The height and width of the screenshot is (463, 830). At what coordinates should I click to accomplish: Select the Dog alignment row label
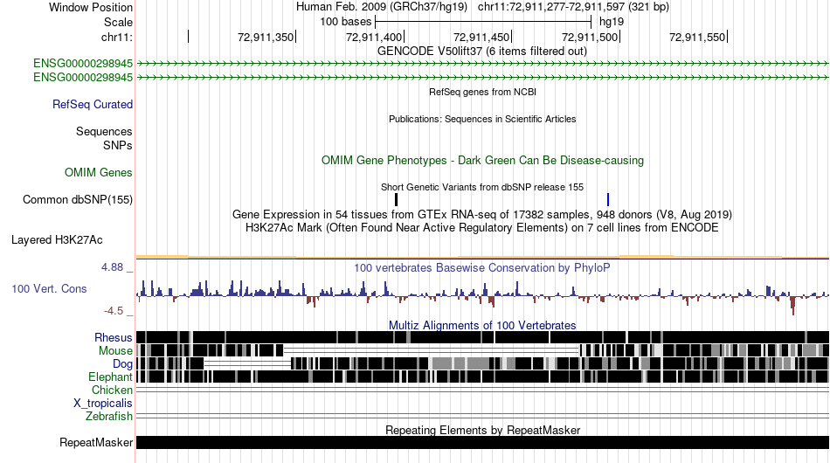tap(122, 364)
